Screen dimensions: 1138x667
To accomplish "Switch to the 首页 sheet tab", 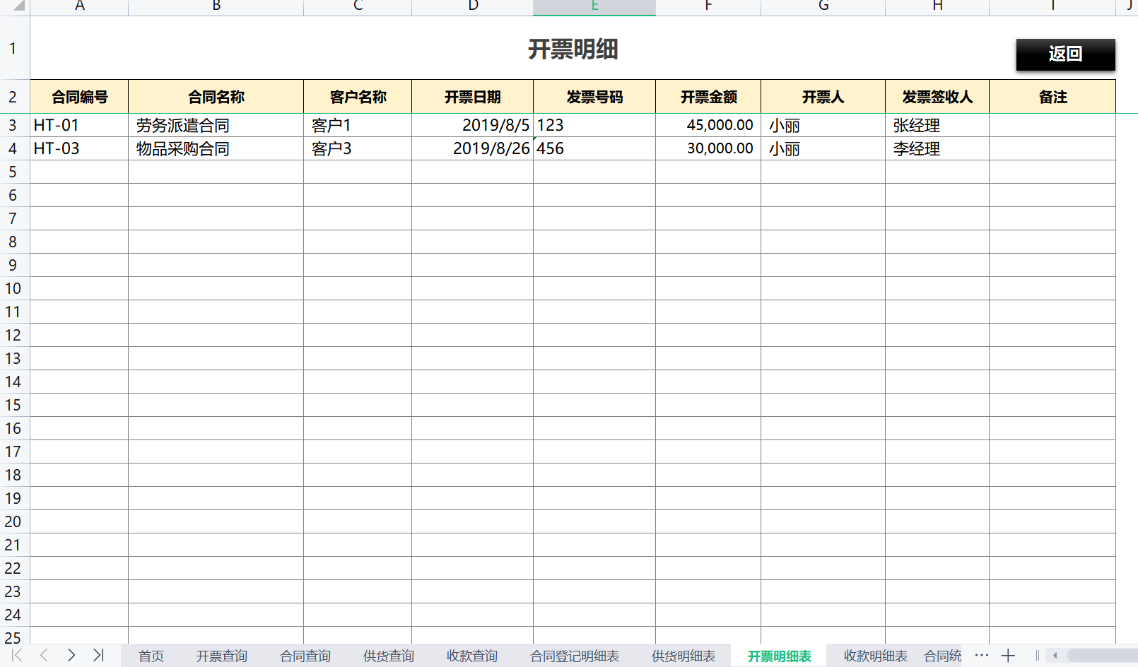I will (x=151, y=656).
